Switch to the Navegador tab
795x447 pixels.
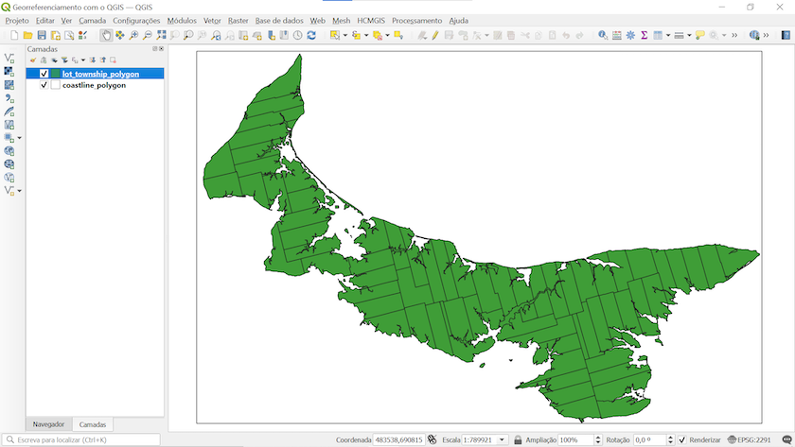point(48,424)
